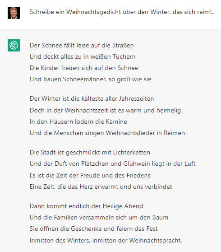Click the line mentioning 'Plätzchen und Glühwein'
Viewport: 221px width, 252px height.
112,163
